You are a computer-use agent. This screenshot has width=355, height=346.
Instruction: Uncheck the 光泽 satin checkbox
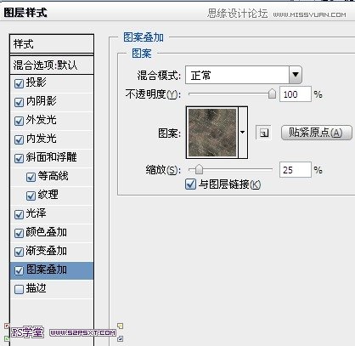point(19,214)
